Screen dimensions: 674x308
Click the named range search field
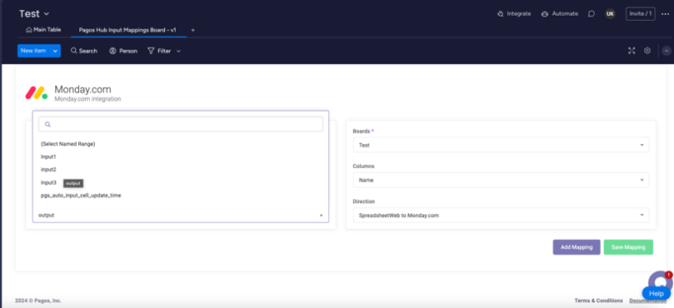[181, 124]
